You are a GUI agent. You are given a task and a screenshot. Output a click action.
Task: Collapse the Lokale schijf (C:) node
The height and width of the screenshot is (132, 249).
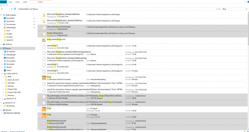(x=2, y=73)
